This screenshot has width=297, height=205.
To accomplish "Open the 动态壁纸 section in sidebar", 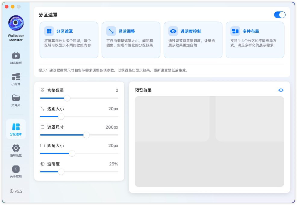I will coord(16,58).
